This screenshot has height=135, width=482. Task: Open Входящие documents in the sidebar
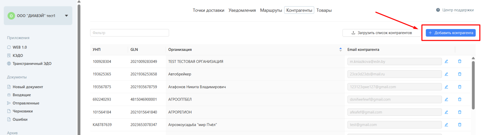pos(22,95)
